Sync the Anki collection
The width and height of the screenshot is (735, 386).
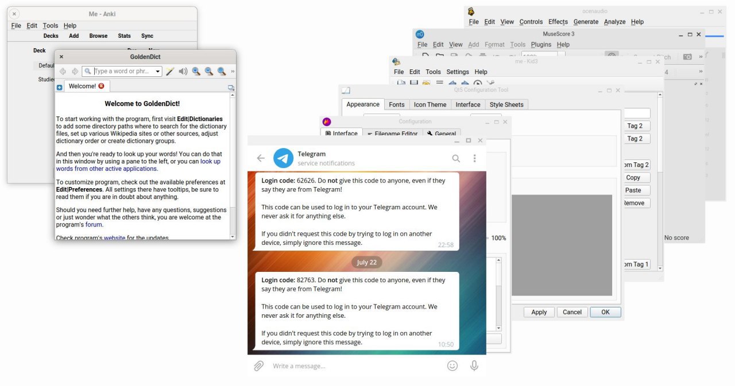(148, 36)
